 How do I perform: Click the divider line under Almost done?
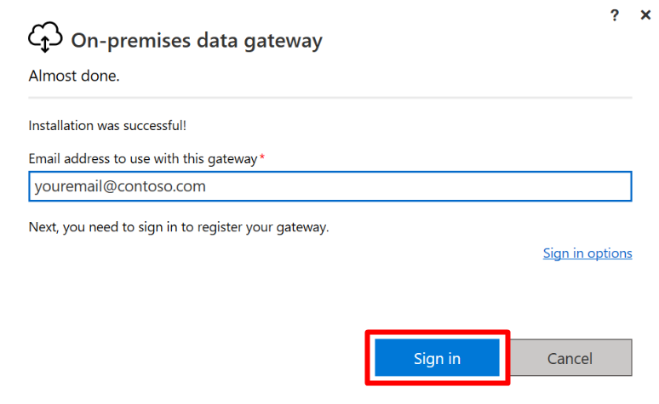click(329, 98)
